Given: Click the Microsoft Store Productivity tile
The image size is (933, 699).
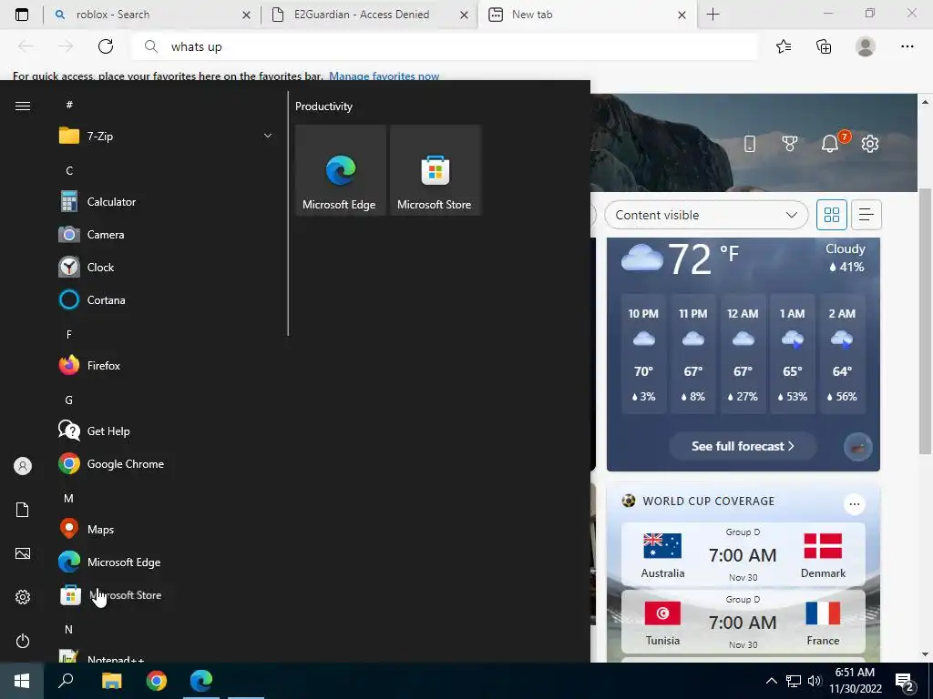Looking at the screenshot, I should point(435,170).
